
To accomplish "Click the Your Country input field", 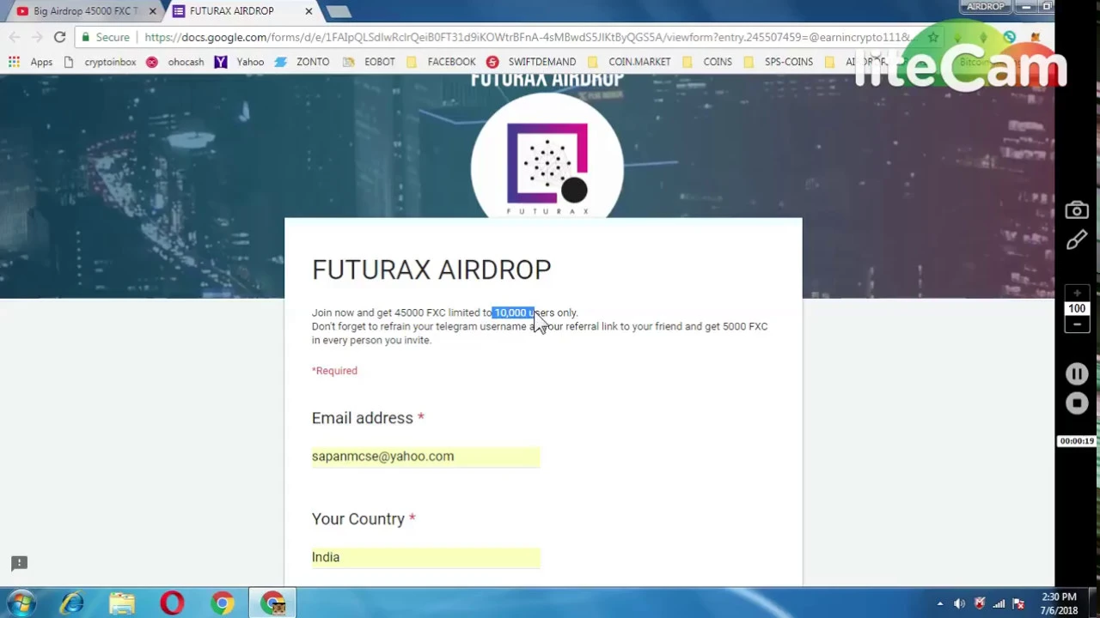I will click(425, 557).
